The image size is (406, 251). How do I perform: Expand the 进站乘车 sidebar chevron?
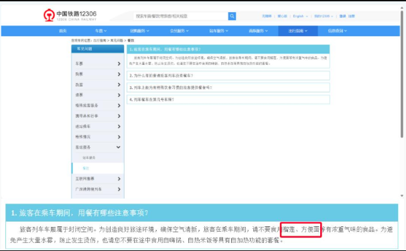click(x=119, y=127)
